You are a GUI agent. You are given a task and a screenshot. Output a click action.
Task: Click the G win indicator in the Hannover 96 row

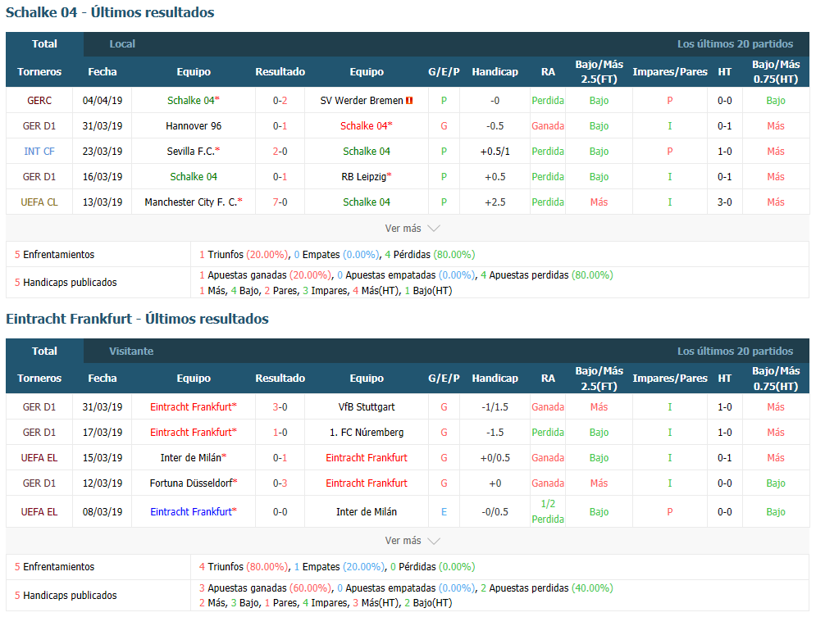tap(444, 126)
